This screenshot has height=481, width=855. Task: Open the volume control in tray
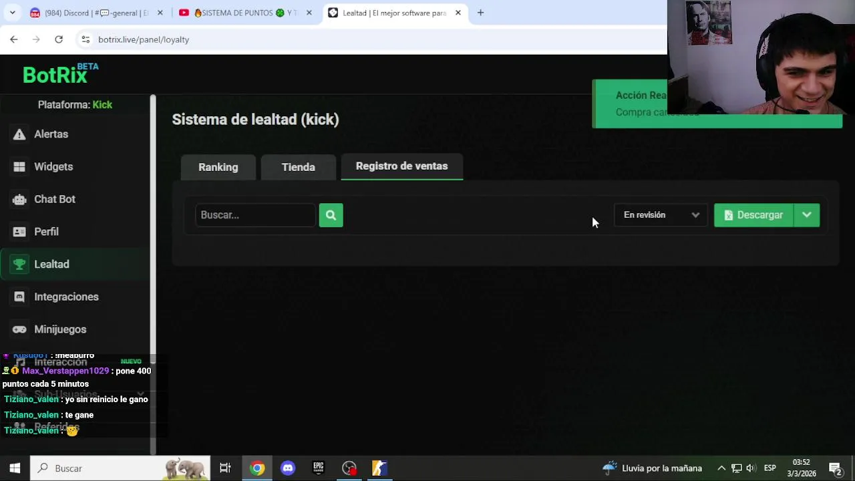point(750,468)
